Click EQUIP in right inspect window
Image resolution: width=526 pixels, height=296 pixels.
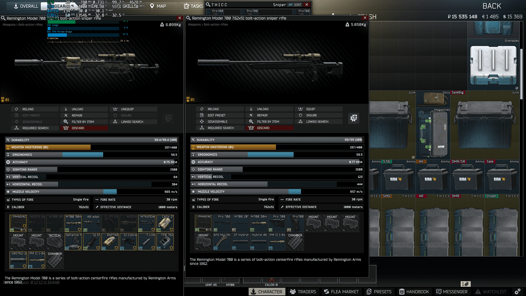coord(318,109)
